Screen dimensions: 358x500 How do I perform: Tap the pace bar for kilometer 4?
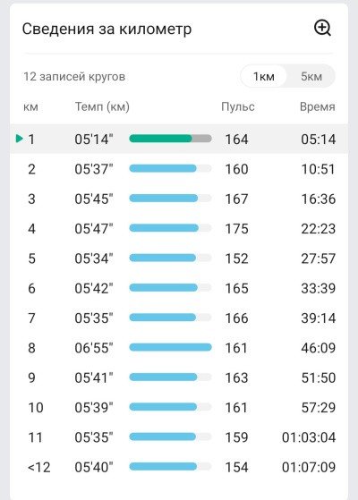point(170,228)
